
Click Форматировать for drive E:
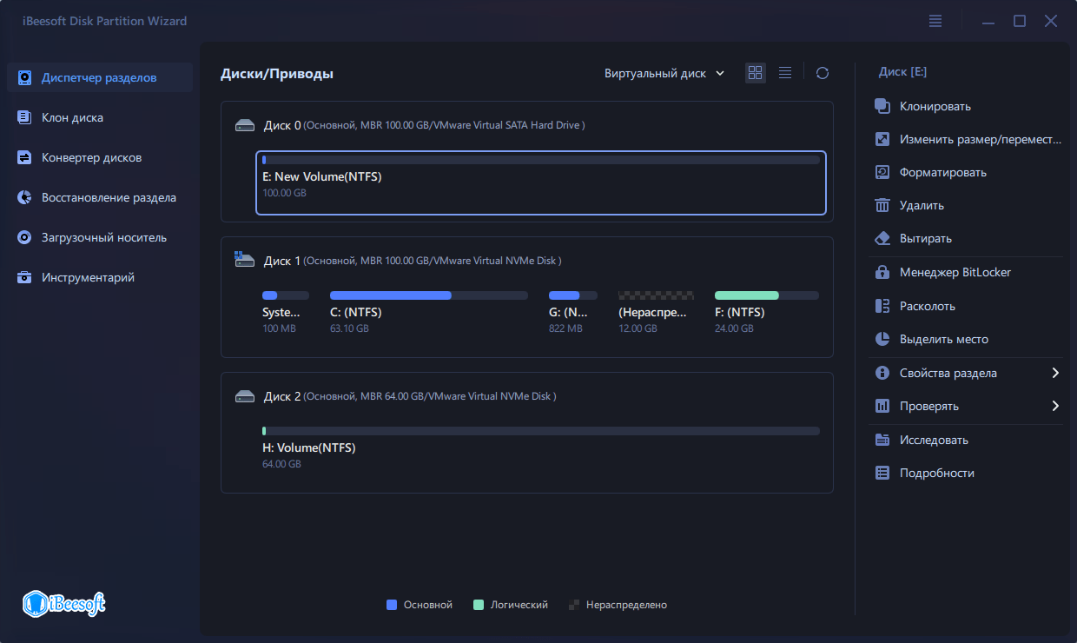(883, 172)
